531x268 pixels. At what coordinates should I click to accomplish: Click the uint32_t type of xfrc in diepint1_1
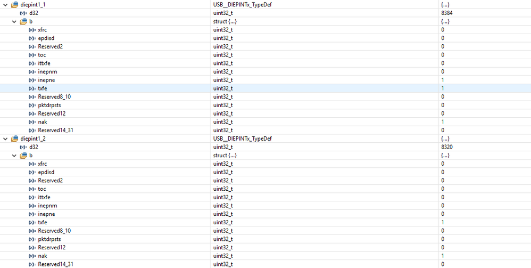coord(223,29)
